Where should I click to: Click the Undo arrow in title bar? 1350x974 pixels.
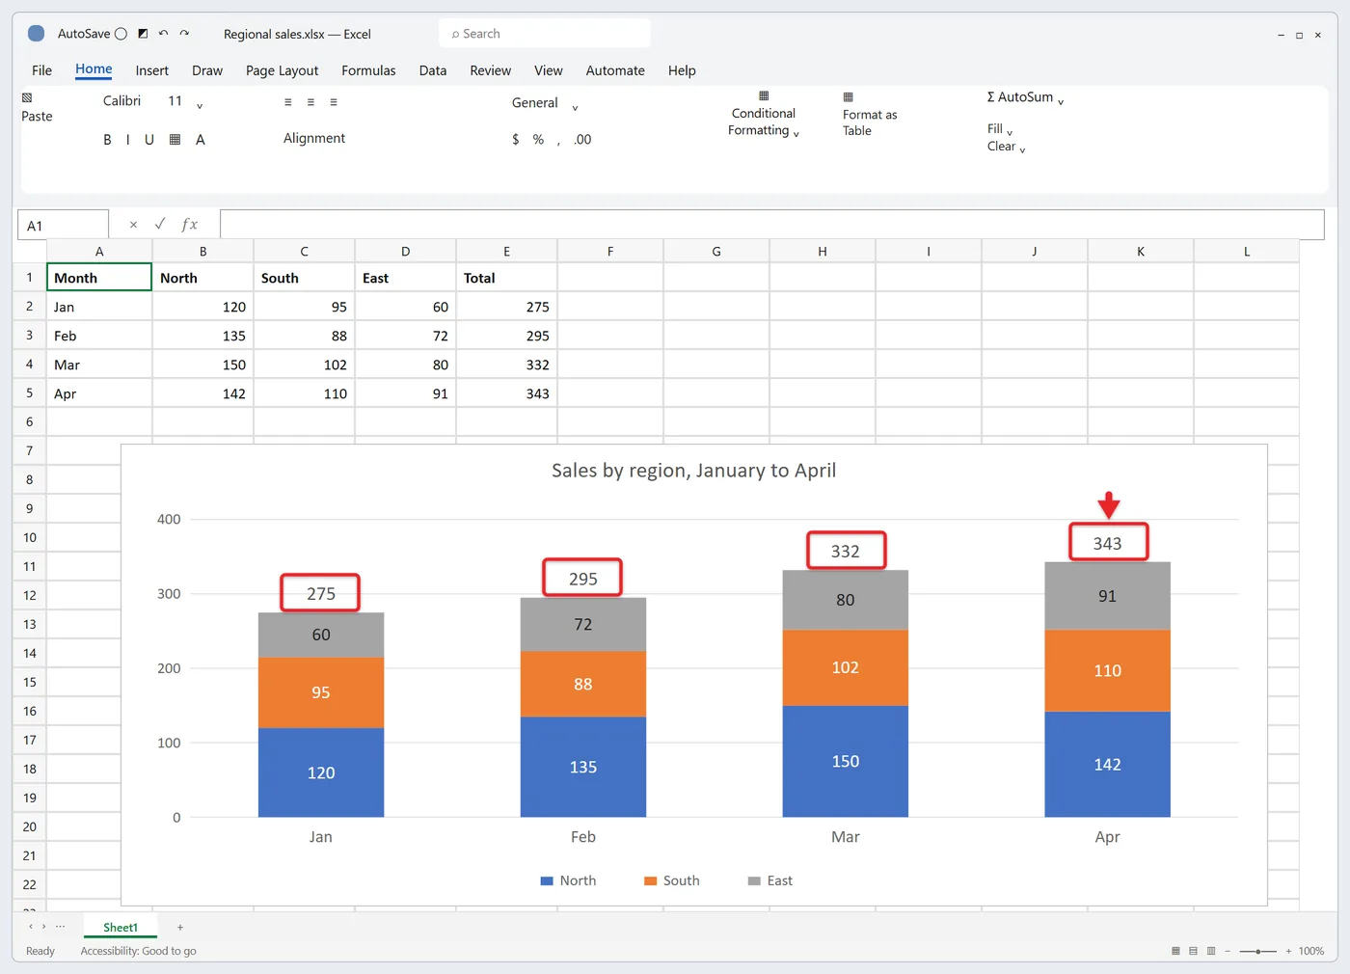164,34
